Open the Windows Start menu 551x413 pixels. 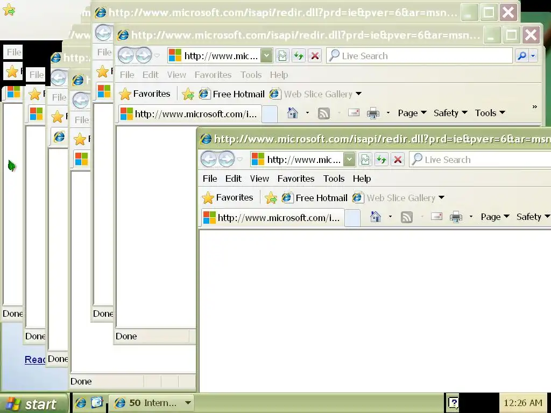coord(34,403)
